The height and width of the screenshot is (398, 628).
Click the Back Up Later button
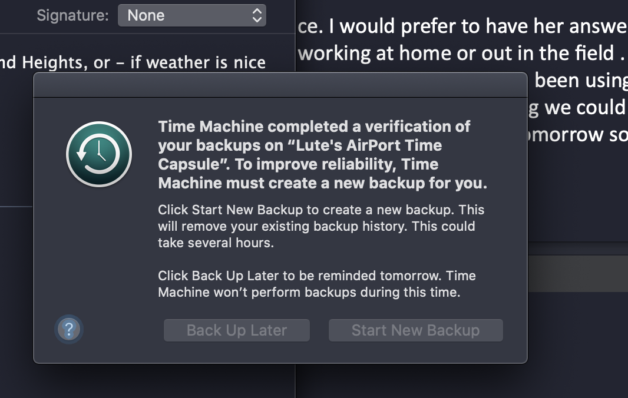[x=237, y=330]
